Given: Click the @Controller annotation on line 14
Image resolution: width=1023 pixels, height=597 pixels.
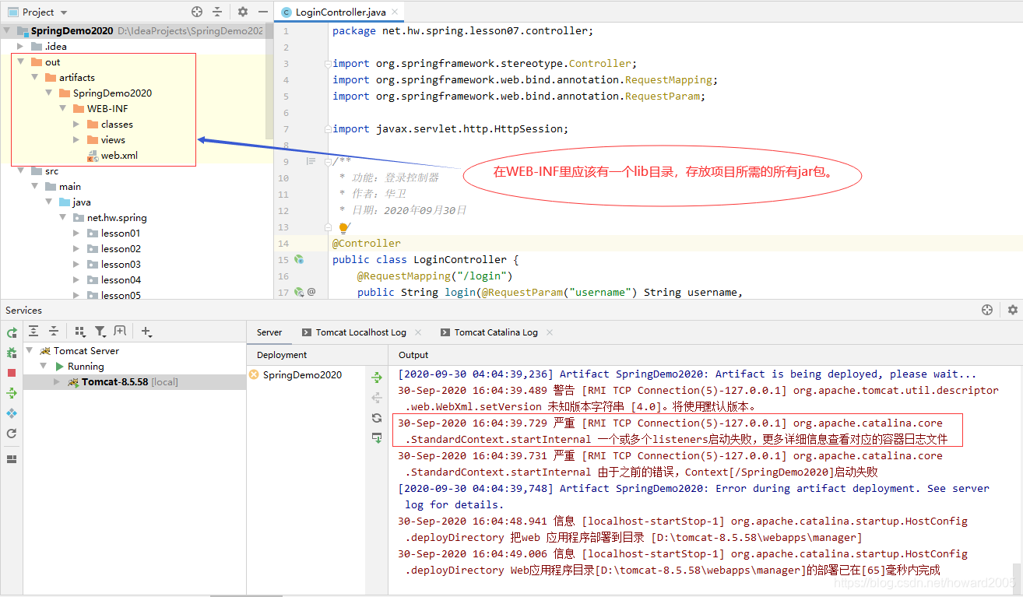Looking at the screenshot, I should [367, 244].
